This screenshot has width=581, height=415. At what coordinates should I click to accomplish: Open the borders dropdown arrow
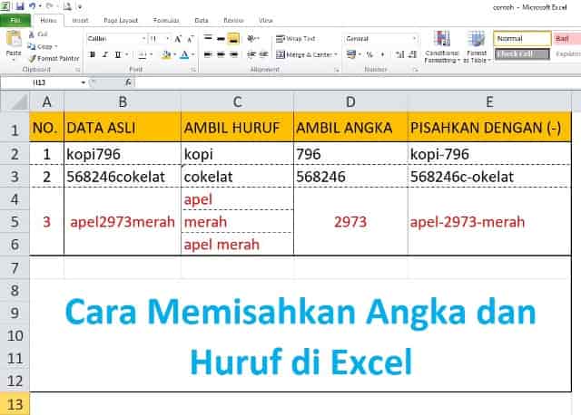[x=152, y=54]
